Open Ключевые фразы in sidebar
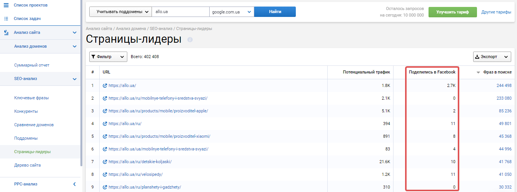Viewport: 517px width, 192px height. click(32, 98)
